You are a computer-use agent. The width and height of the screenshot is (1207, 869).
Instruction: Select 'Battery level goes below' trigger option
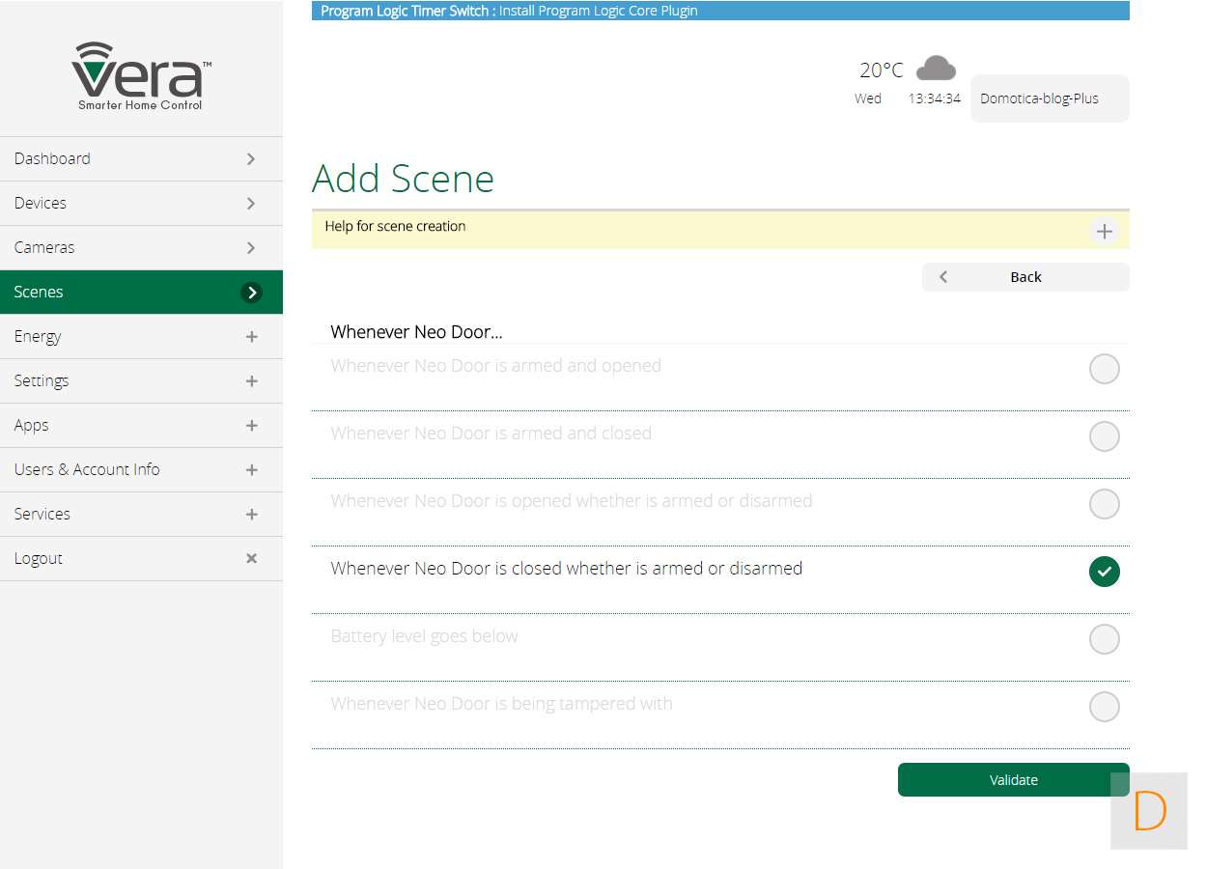point(1104,639)
